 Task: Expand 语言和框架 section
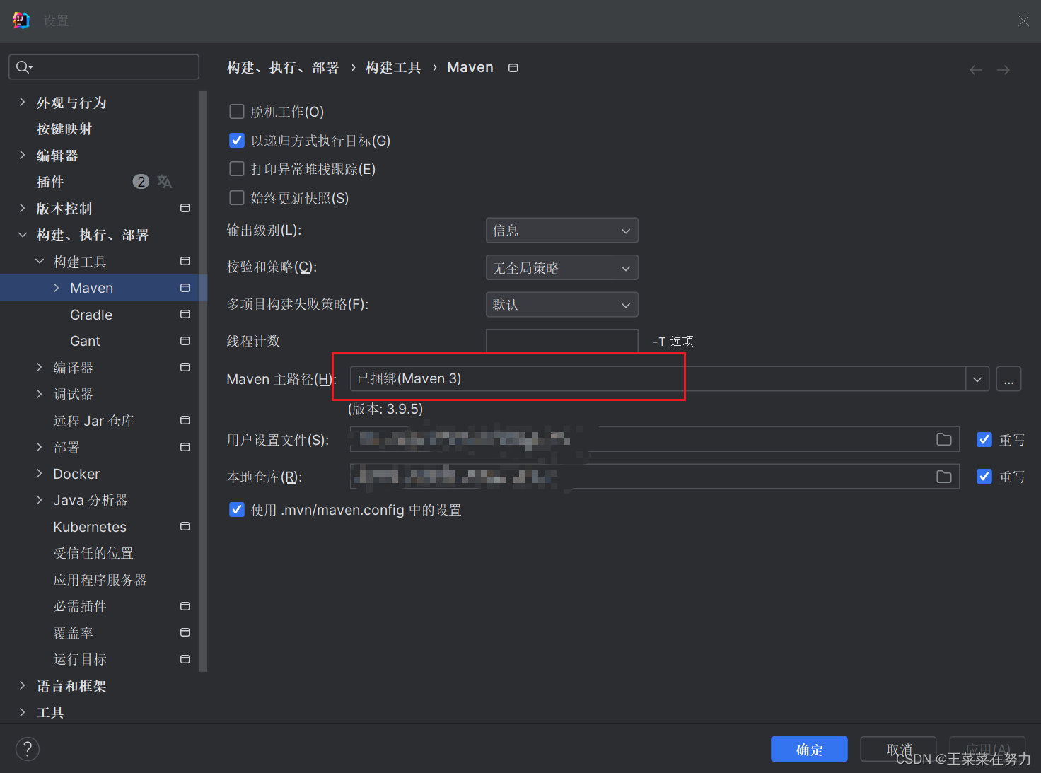click(22, 685)
